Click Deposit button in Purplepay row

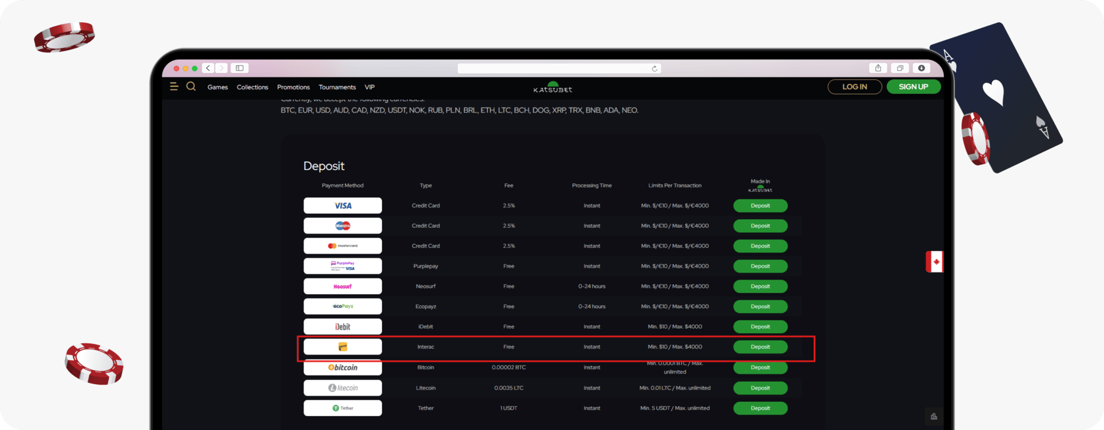tap(761, 266)
